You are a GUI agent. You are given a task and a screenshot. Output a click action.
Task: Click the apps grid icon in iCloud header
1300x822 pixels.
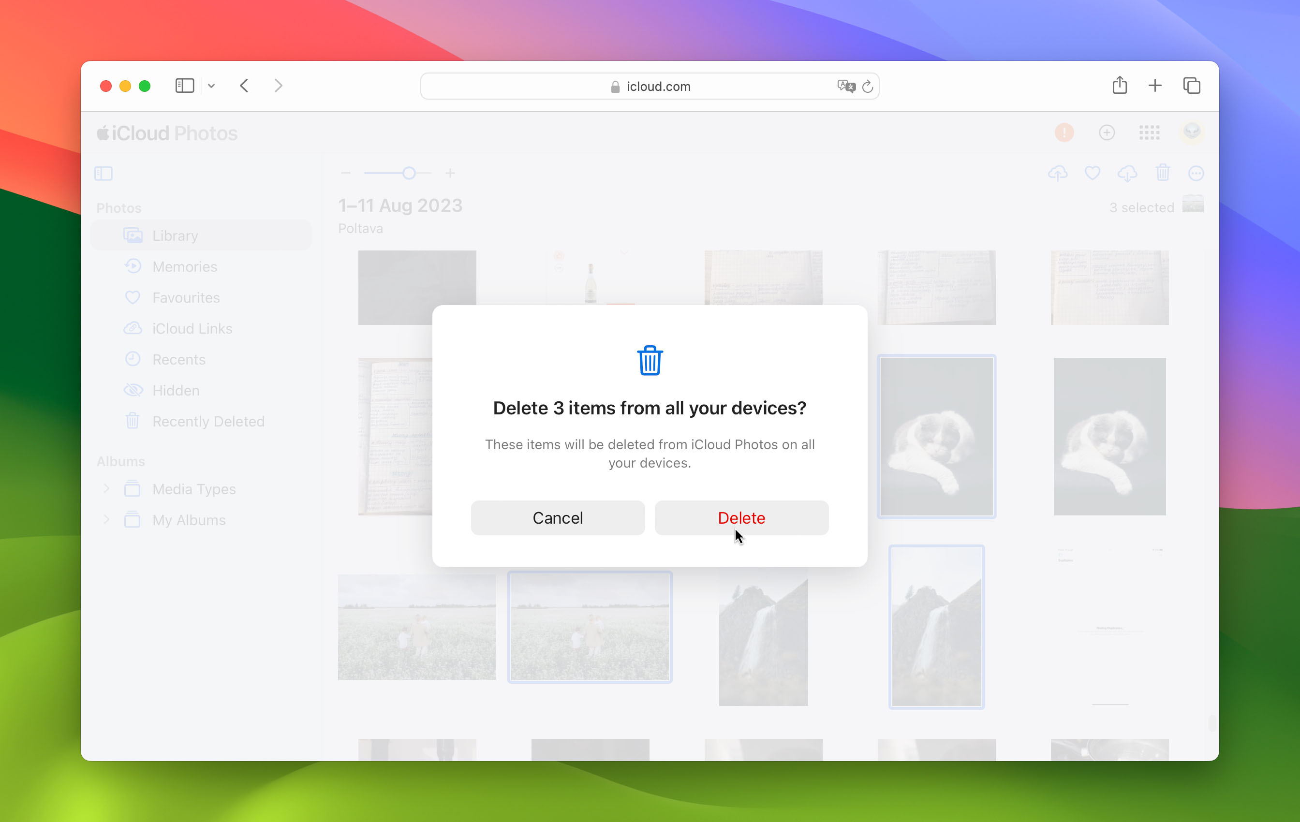point(1149,132)
